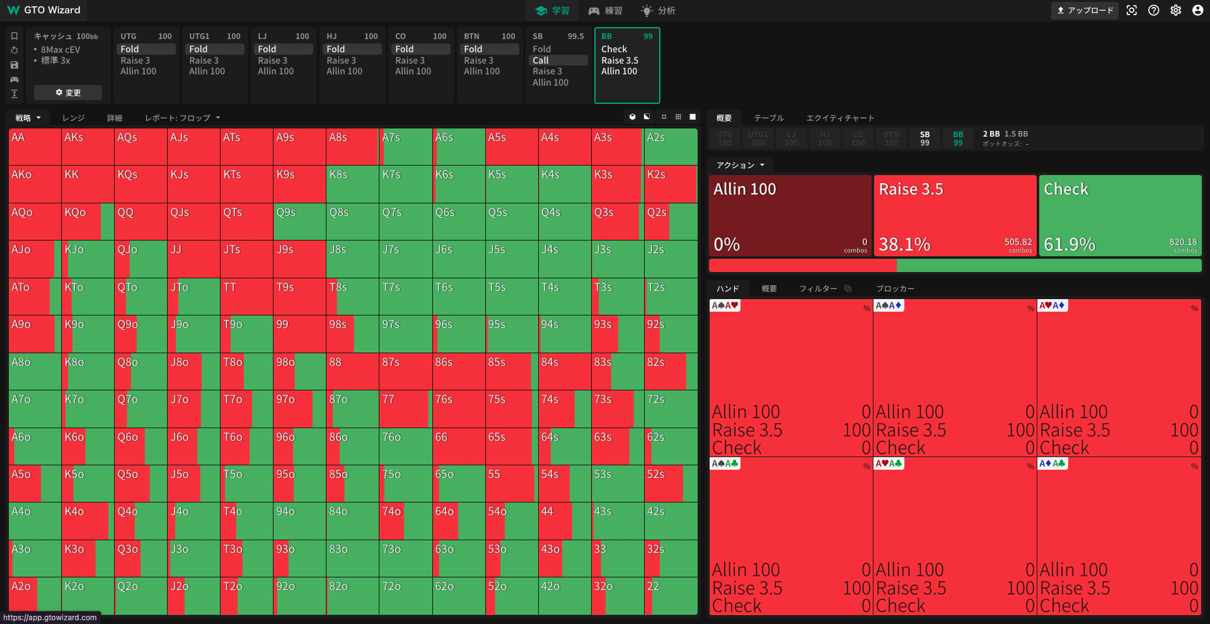This screenshot has width=1210, height=624.
Task: Click the save disk icon in sidebar
Action: click(14, 65)
